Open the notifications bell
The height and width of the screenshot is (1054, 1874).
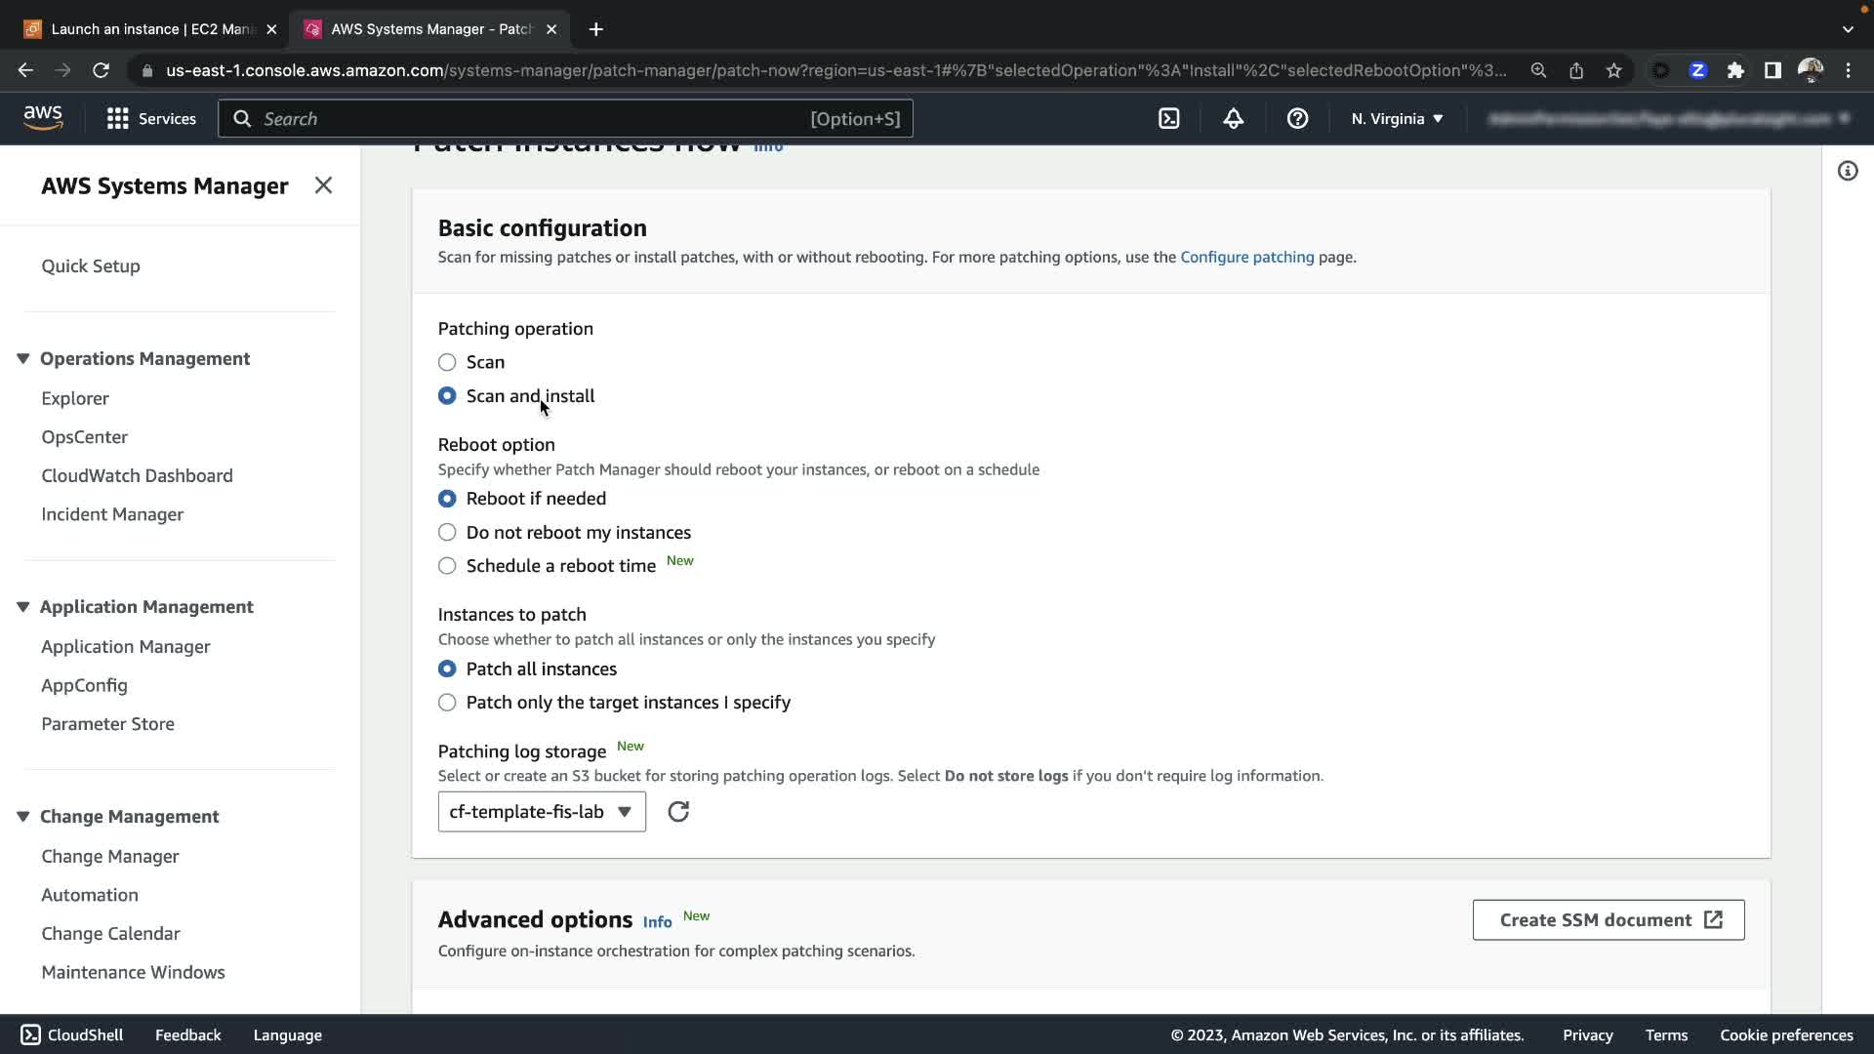(1233, 119)
